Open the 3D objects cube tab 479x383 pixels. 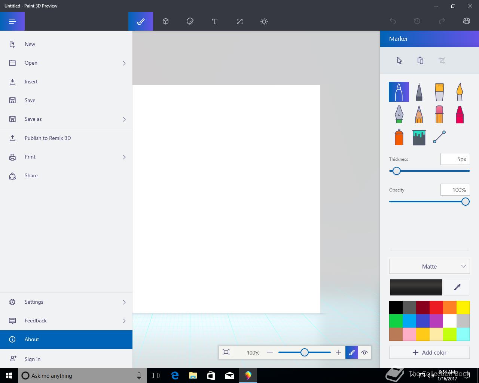click(165, 21)
